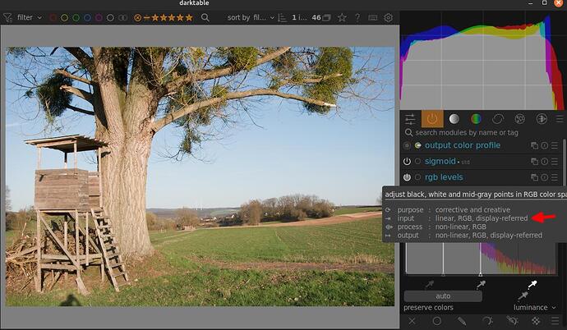
Task: Toggle the color label and/or operator icon
Action: click(x=123, y=17)
